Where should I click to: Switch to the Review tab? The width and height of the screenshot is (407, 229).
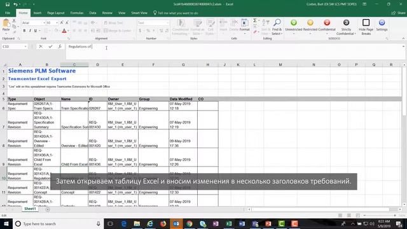(107, 13)
